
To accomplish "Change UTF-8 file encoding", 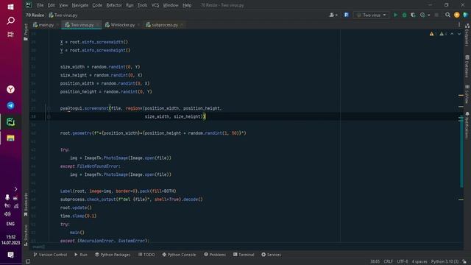I will click(403, 262).
